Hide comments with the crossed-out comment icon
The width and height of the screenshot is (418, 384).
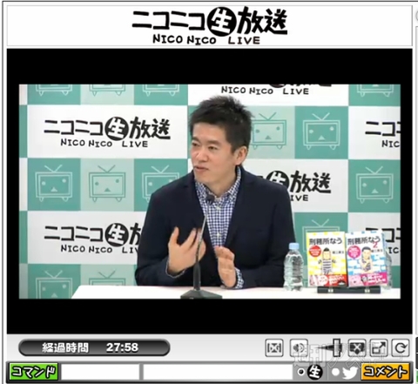coord(357,347)
